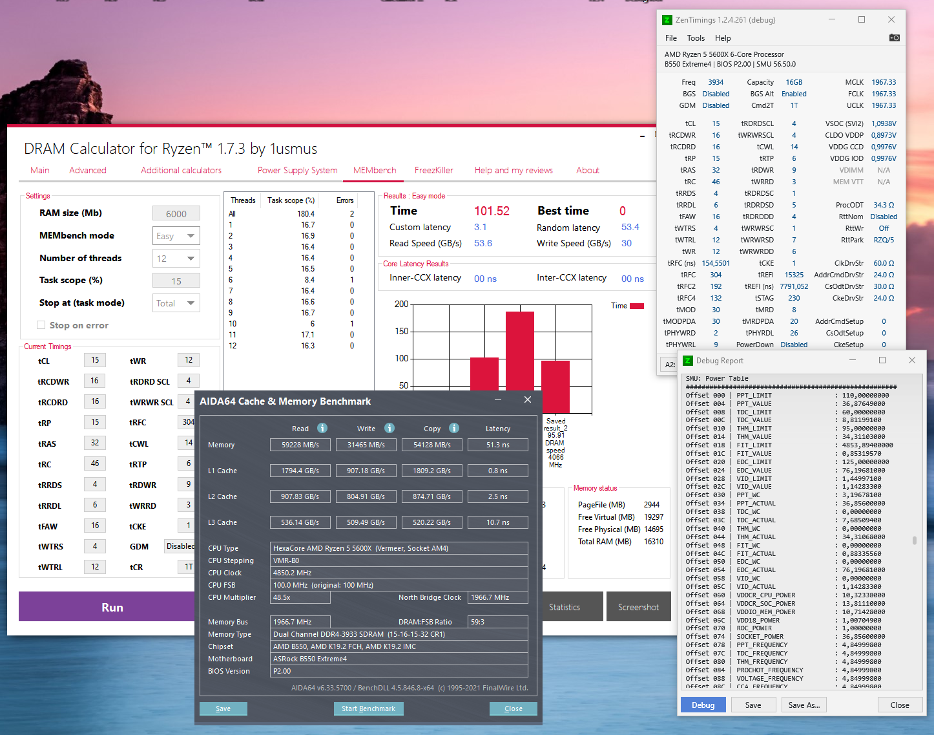Click the Save button in AIDA64 window
The height and width of the screenshot is (735, 934).
(223, 708)
